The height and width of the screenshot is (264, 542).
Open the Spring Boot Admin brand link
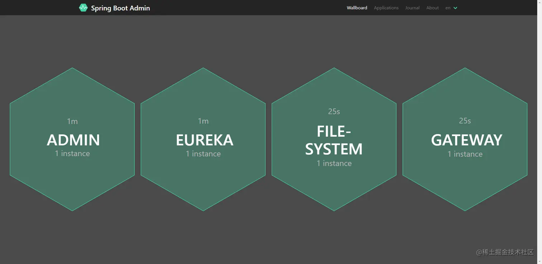pyautogui.click(x=114, y=8)
